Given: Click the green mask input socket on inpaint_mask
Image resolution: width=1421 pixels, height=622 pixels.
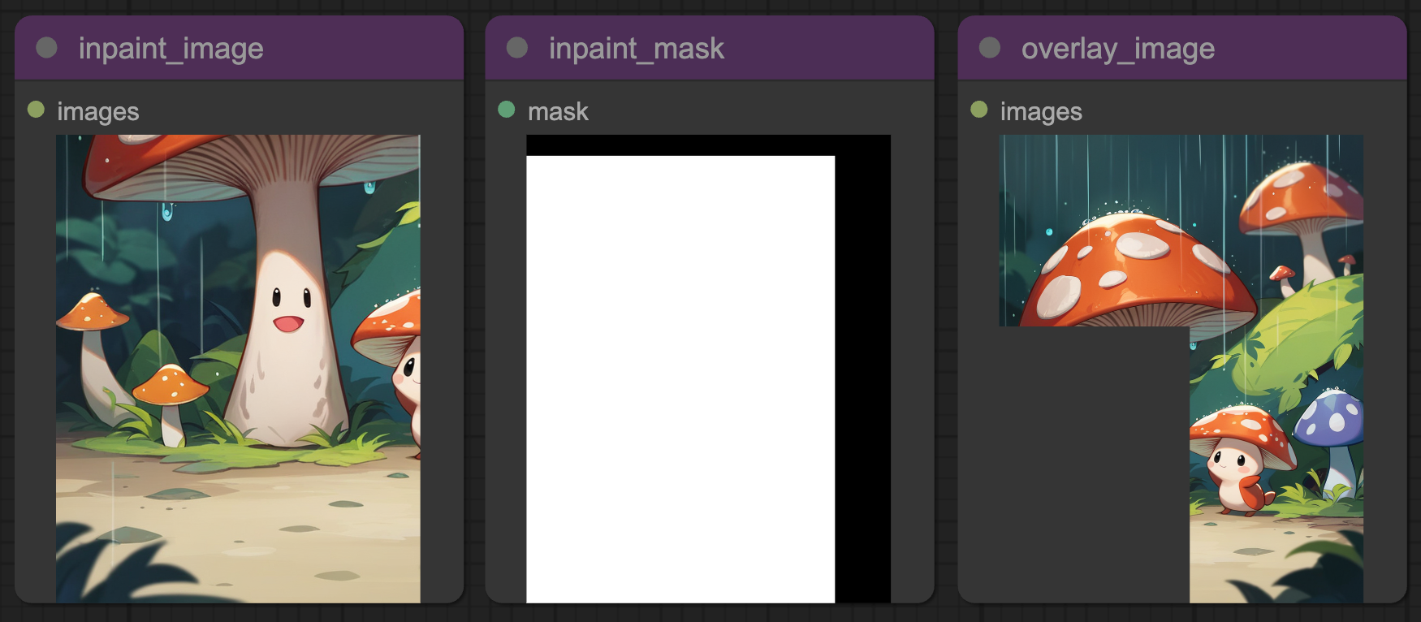Looking at the screenshot, I should click(507, 109).
